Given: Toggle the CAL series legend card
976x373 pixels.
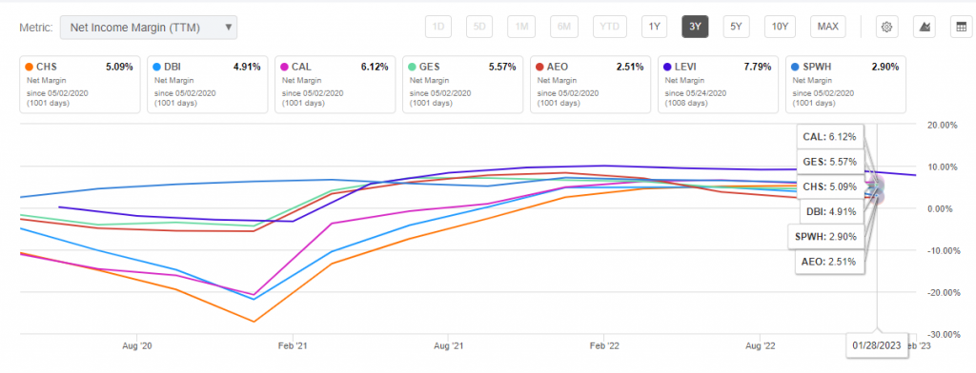Looking at the screenshot, I should 335,85.
